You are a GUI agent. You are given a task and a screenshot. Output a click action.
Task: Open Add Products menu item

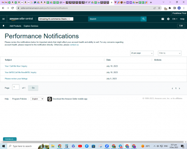pyautogui.click(x=15, y=26)
